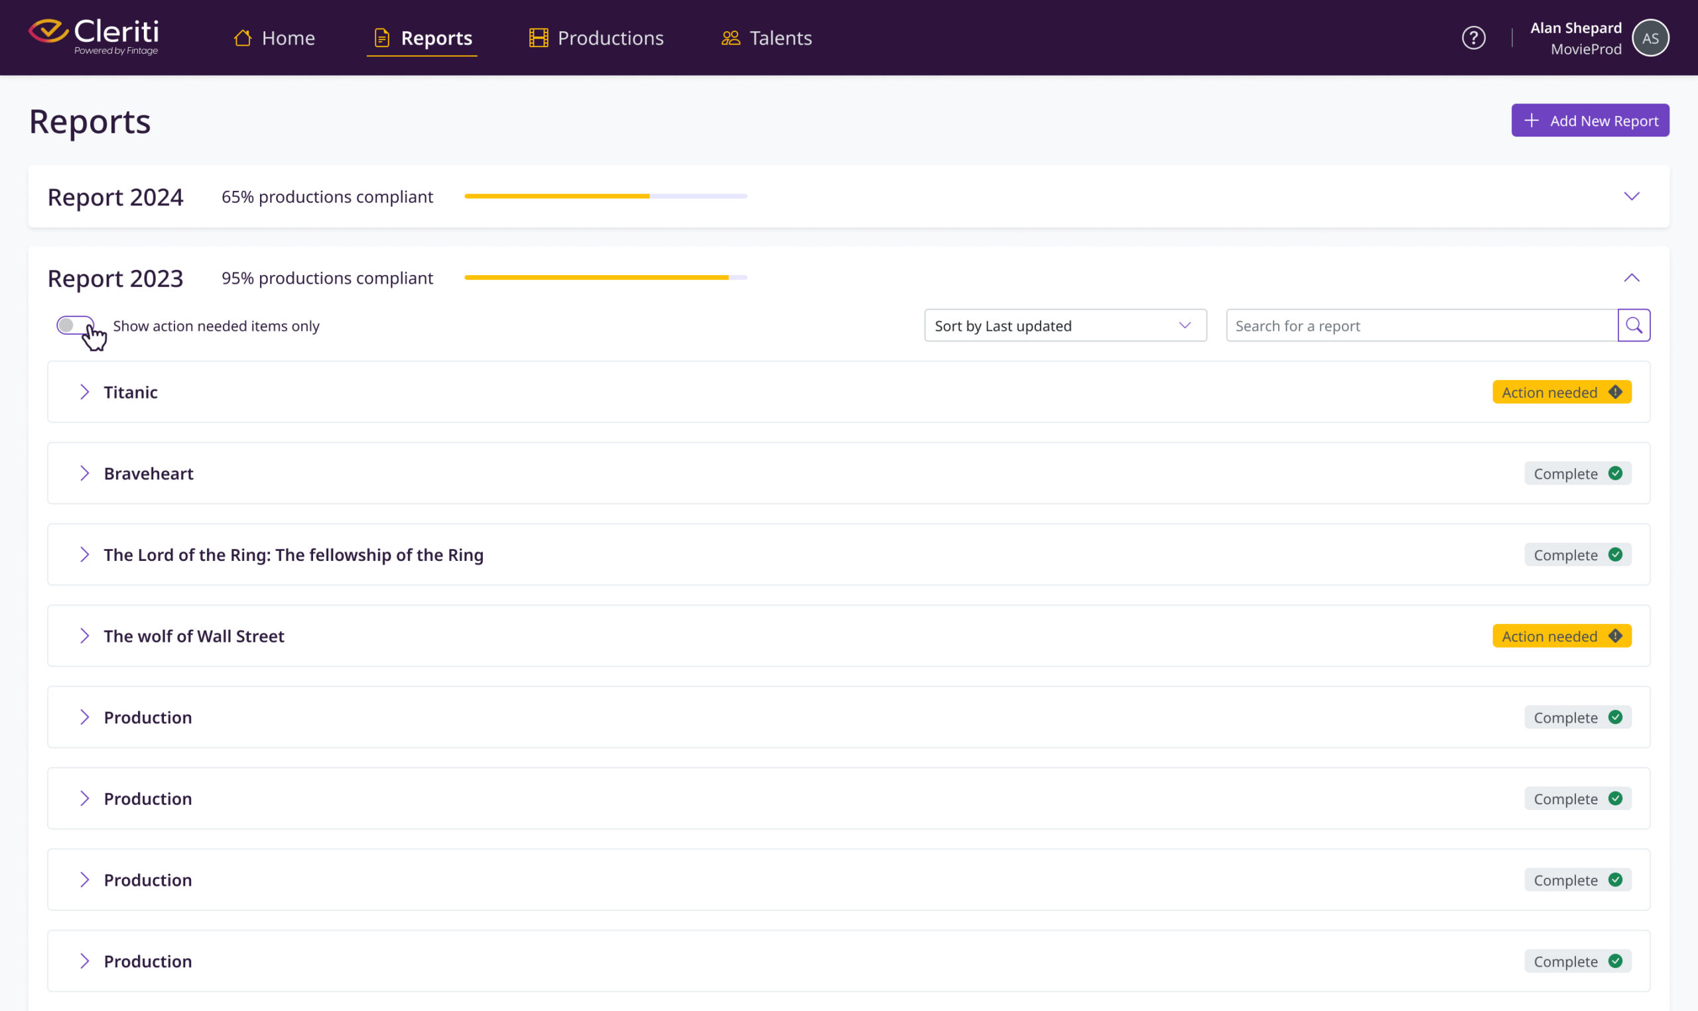Click the Home house icon
Screen dimensions: 1698x1011
[x=243, y=38]
